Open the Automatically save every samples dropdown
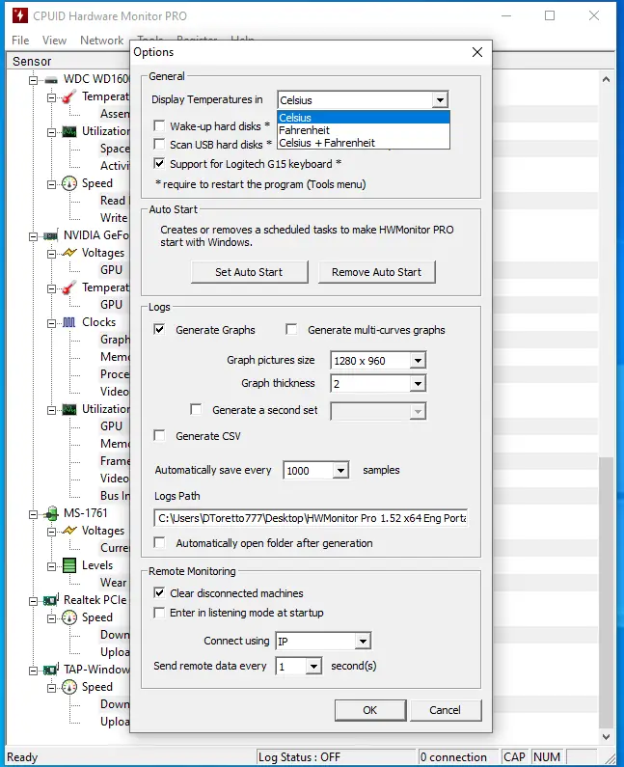Viewport: 624px width, 767px height. 340,471
